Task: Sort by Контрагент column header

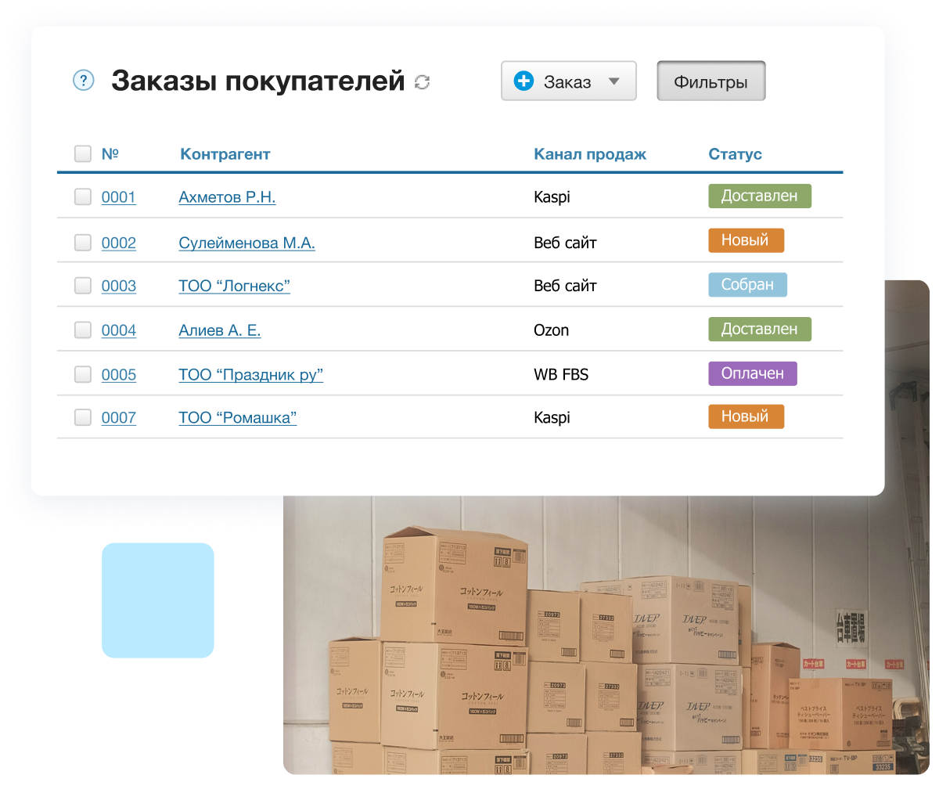Action: [x=225, y=154]
